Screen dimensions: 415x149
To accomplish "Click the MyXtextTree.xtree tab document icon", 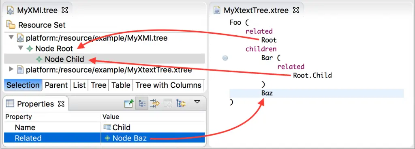I will tap(217, 11).
